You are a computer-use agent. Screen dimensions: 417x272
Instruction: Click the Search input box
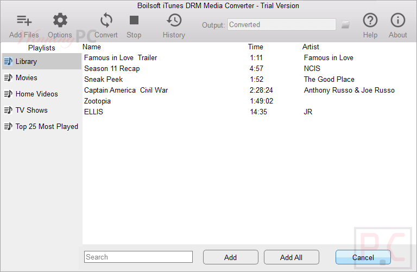click(x=138, y=257)
